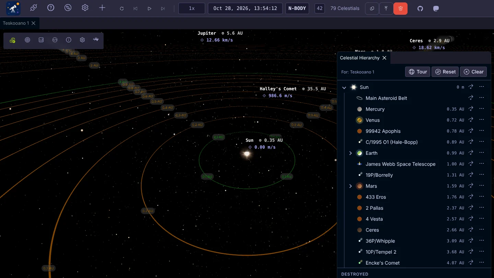Click the reset simulation circular arrow

click(x=122, y=9)
